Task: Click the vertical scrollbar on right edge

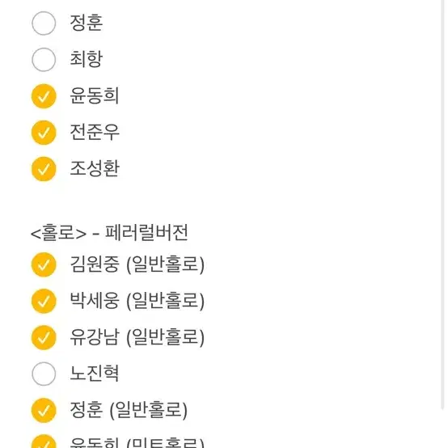Action: 444,205
